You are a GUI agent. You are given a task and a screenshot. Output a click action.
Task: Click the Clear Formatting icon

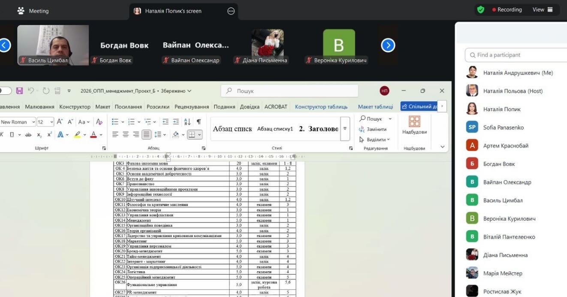(99, 122)
